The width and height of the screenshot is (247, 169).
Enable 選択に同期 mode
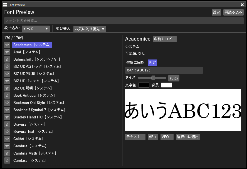click(x=135, y=63)
